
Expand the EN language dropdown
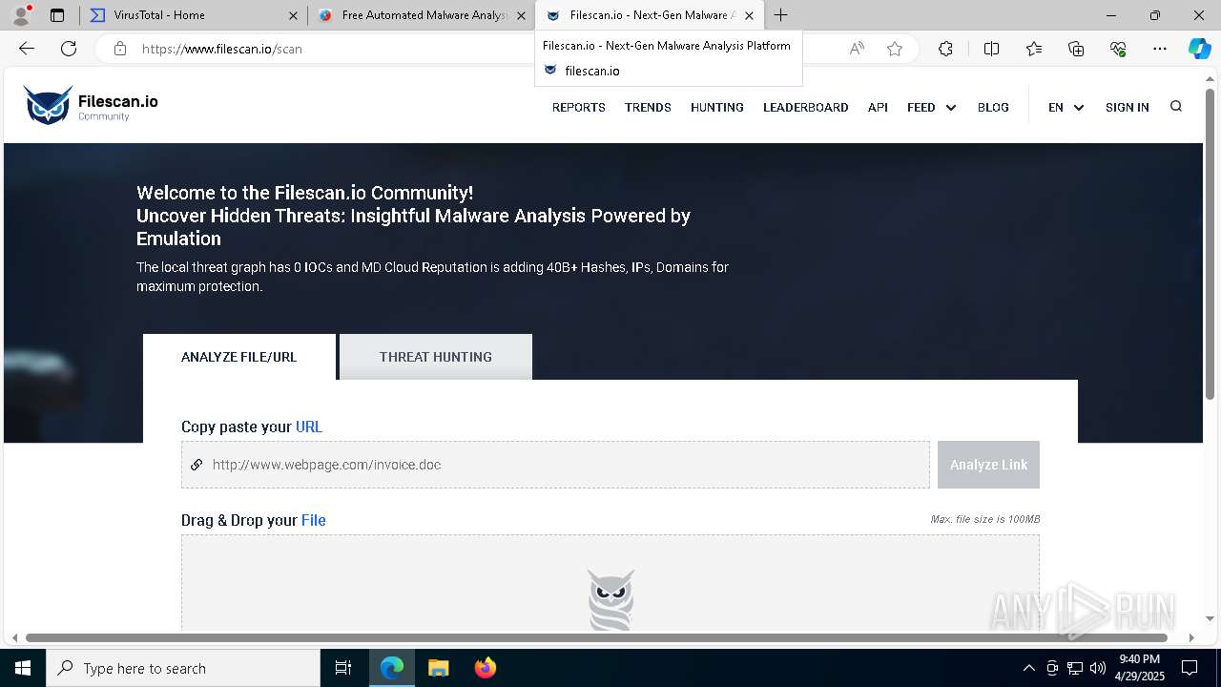(x=1066, y=107)
